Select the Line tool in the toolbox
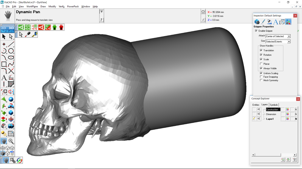 [11, 44]
